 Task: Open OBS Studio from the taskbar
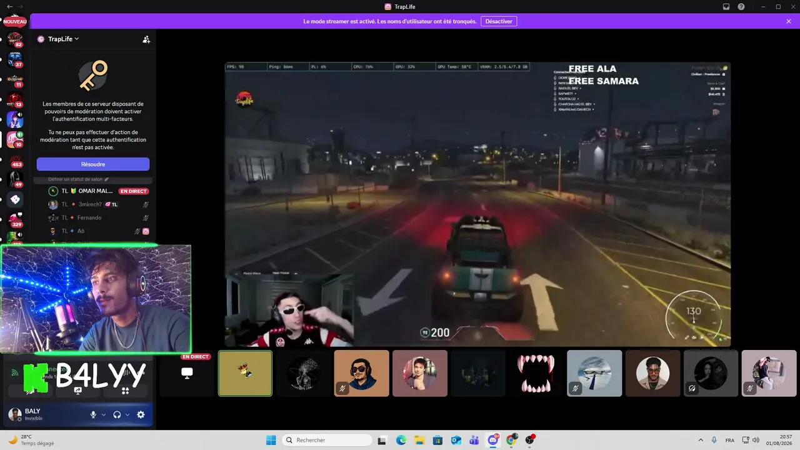coord(530,440)
